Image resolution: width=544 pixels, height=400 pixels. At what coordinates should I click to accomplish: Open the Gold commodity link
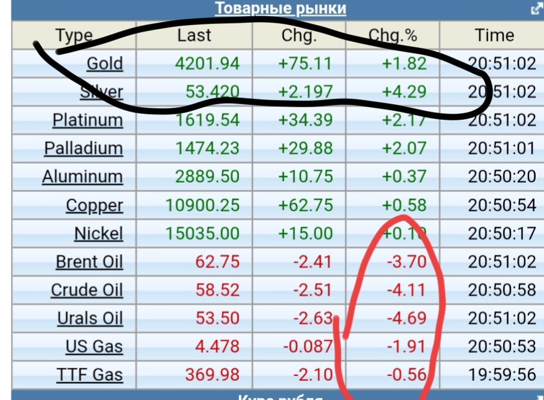(105, 63)
